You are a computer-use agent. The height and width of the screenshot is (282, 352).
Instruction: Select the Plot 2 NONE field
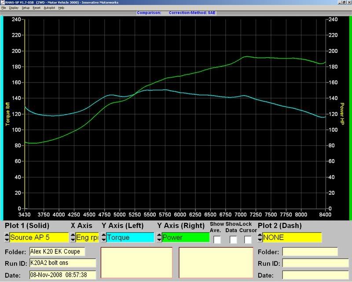[x=292, y=237]
